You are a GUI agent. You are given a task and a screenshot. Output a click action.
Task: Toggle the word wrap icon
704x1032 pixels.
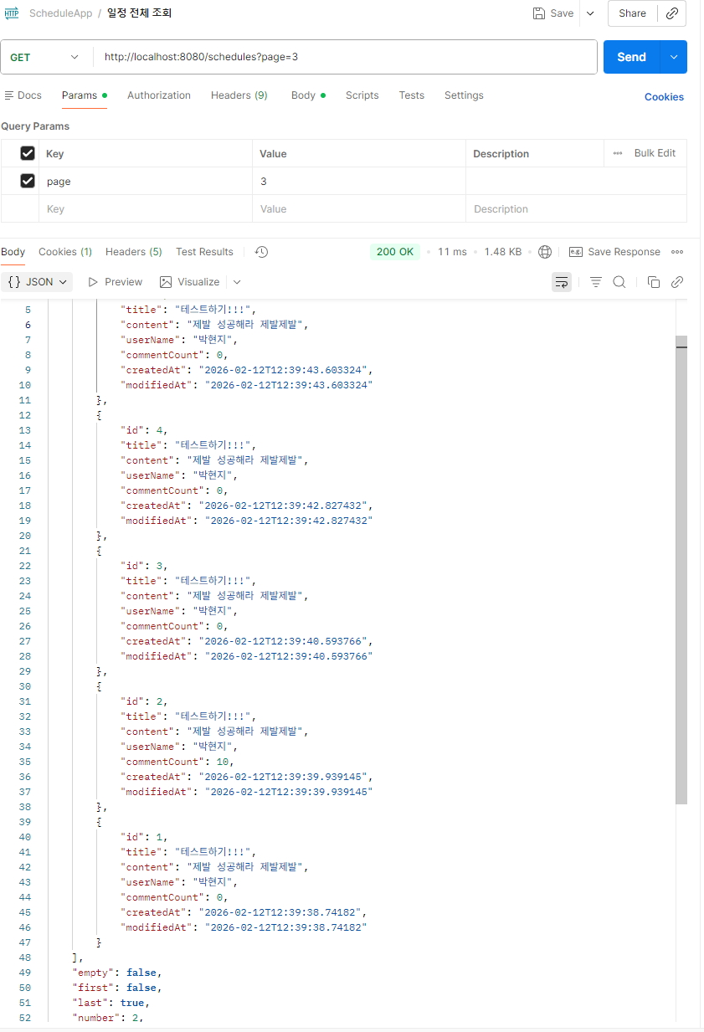click(562, 282)
